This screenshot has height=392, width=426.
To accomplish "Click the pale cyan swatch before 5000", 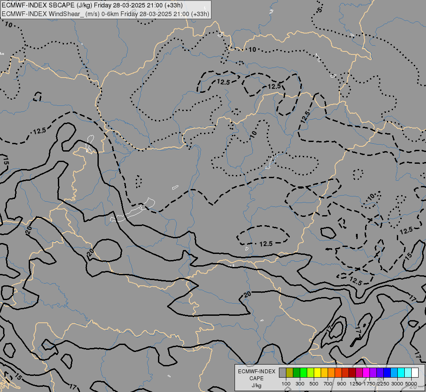I will click(408, 373).
